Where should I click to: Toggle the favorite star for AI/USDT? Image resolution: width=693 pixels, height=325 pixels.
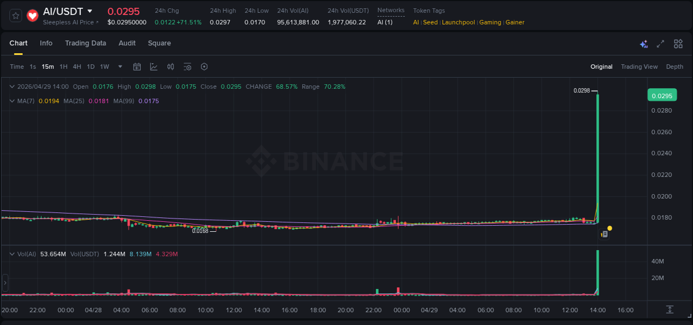pyautogui.click(x=15, y=16)
